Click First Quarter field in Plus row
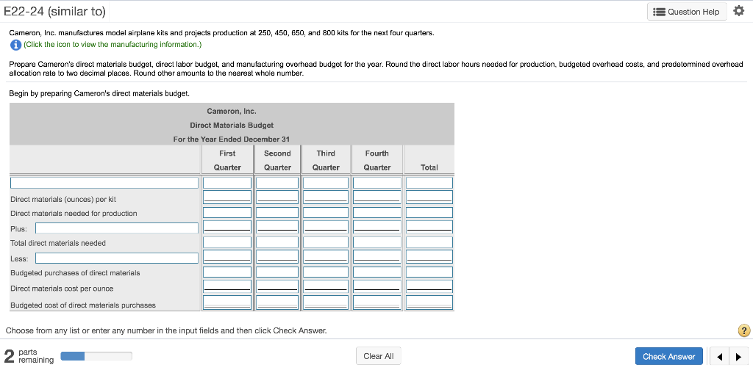The width and height of the screenshot is (753, 373). tap(227, 227)
